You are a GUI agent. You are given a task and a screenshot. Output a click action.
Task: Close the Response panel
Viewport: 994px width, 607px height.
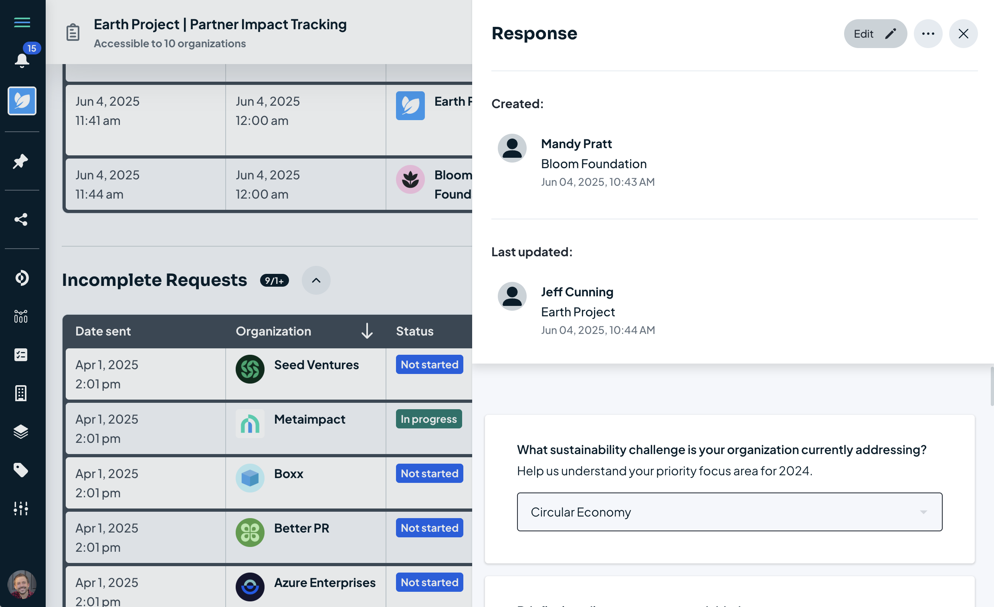point(963,34)
